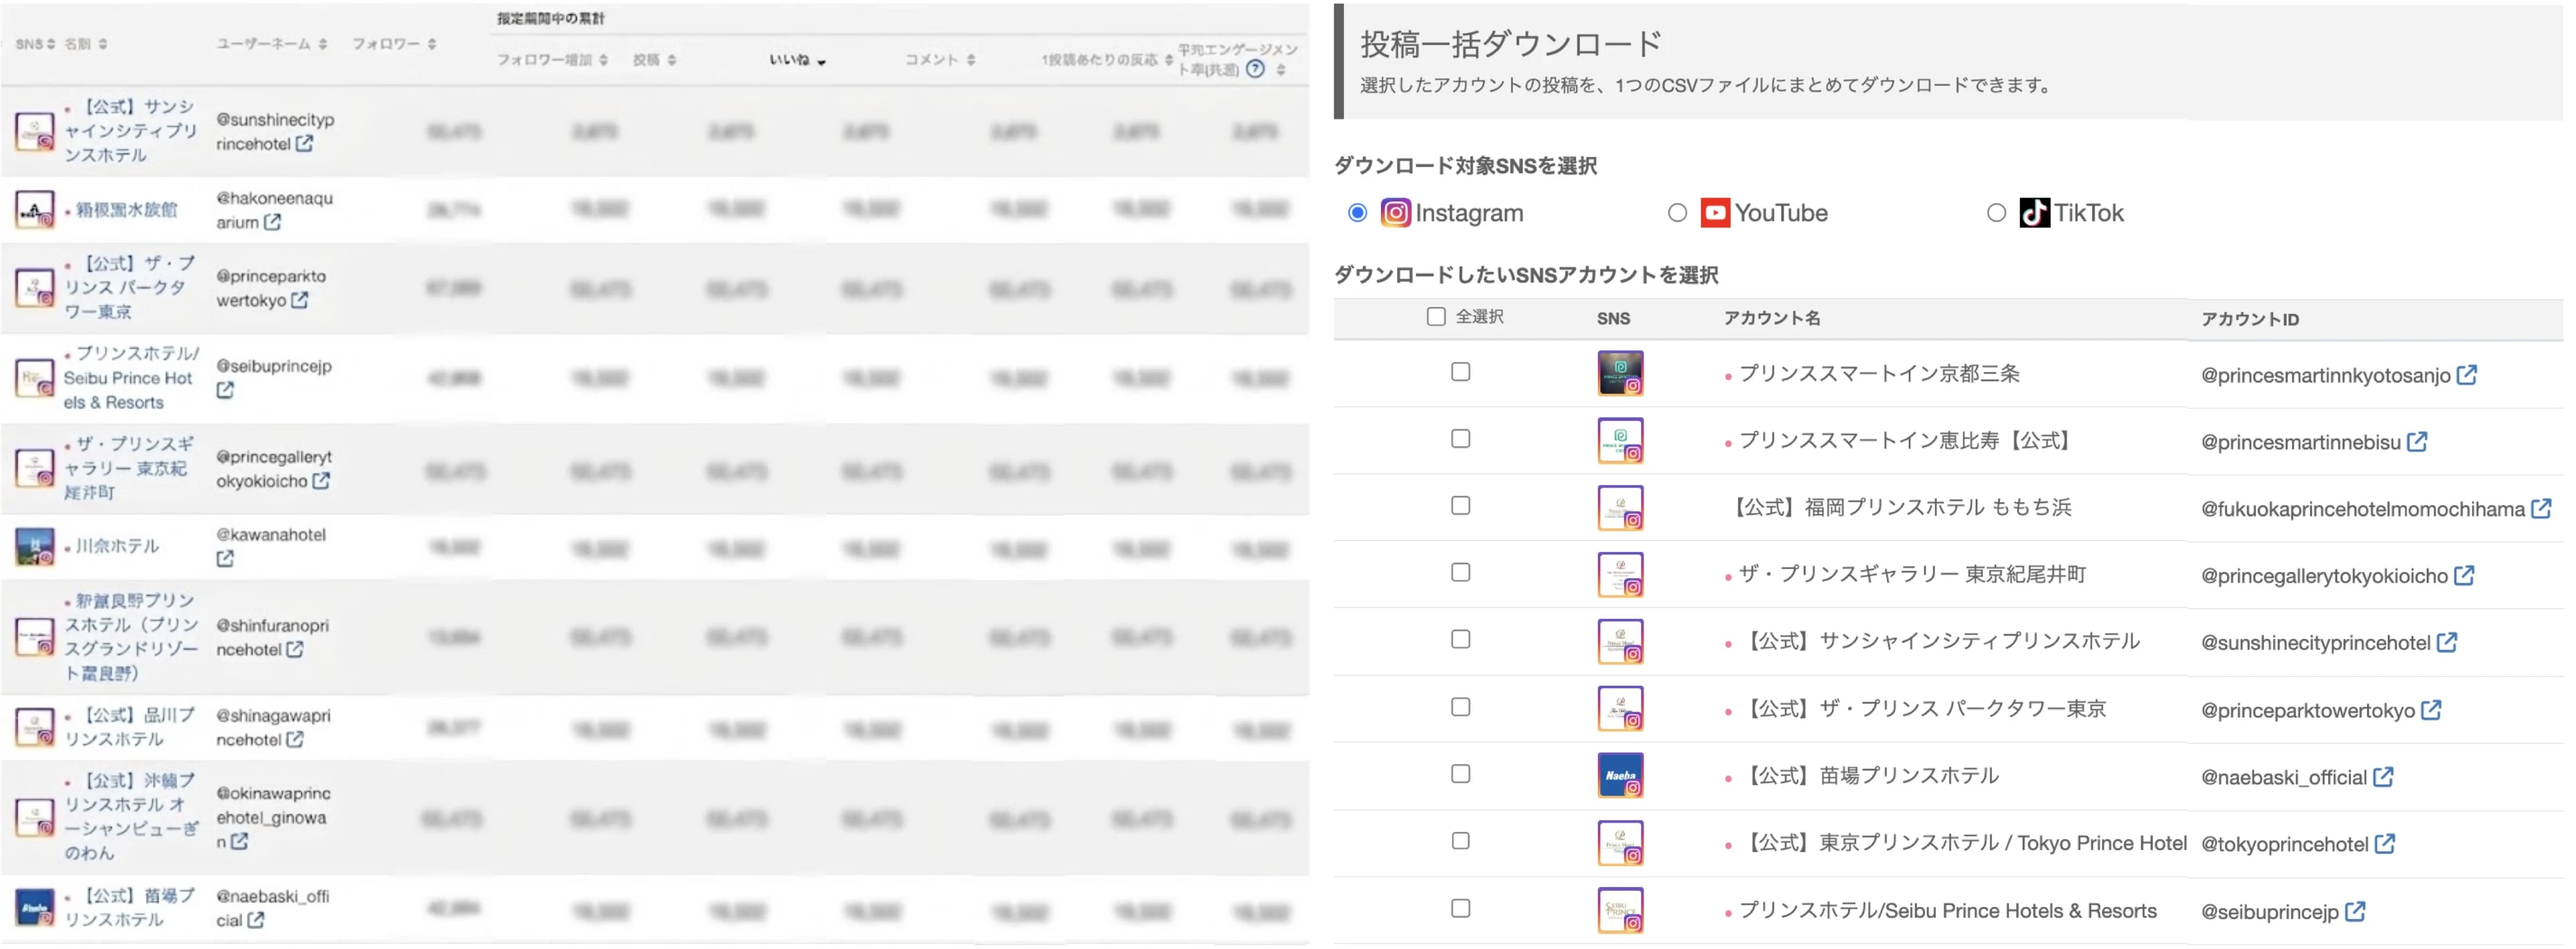Click external link icon beside @naebaski_official in ranking table
Viewport: 2576px width, 949px height.
[255, 919]
